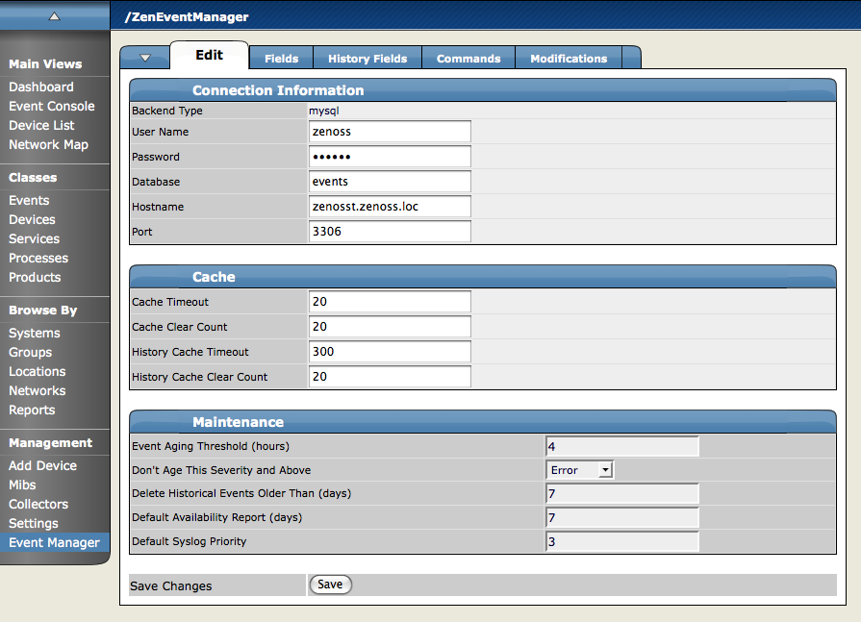Focus the Event Aging Threshold field
Screen dimensions: 861x622
622,446
